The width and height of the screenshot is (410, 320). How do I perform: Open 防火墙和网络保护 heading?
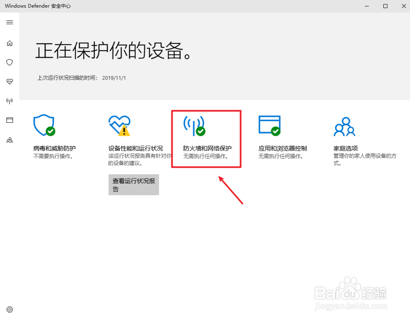click(207, 148)
